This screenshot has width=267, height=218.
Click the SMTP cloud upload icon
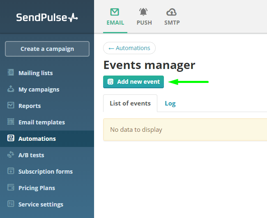point(171,12)
